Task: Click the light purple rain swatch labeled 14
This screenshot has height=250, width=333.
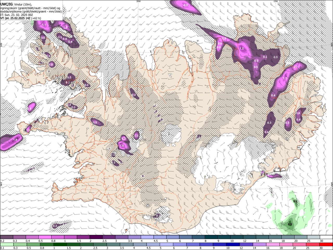Action: click(x=259, y=244)
